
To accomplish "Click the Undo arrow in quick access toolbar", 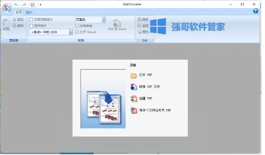I will coord(16,5).
